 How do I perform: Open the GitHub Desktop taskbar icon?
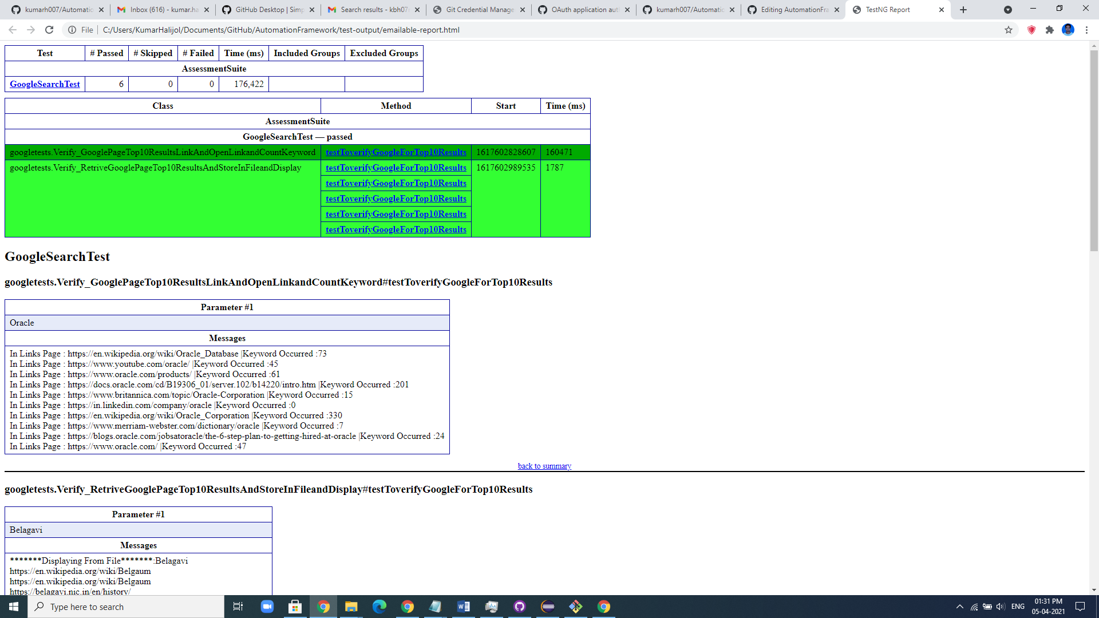(x=519, y=607)
